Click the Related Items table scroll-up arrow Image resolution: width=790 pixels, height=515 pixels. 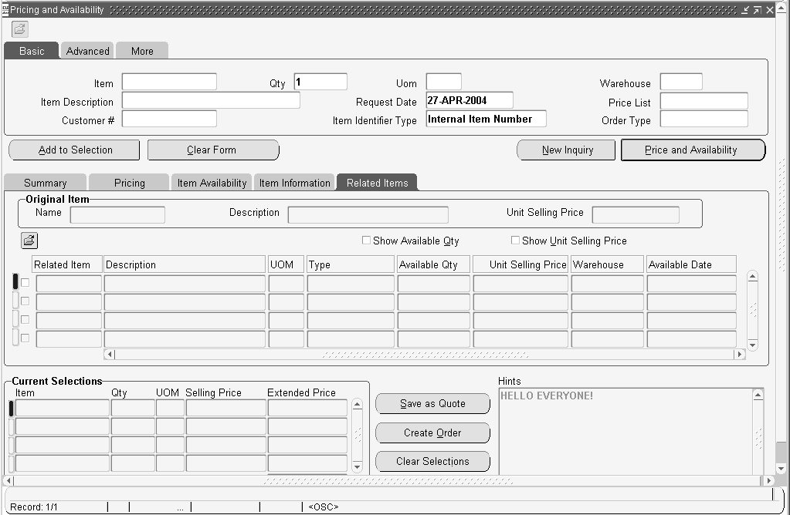[753, 276]
